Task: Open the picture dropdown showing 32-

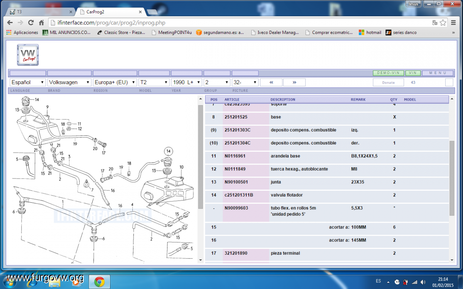Action: pos(245,82)
